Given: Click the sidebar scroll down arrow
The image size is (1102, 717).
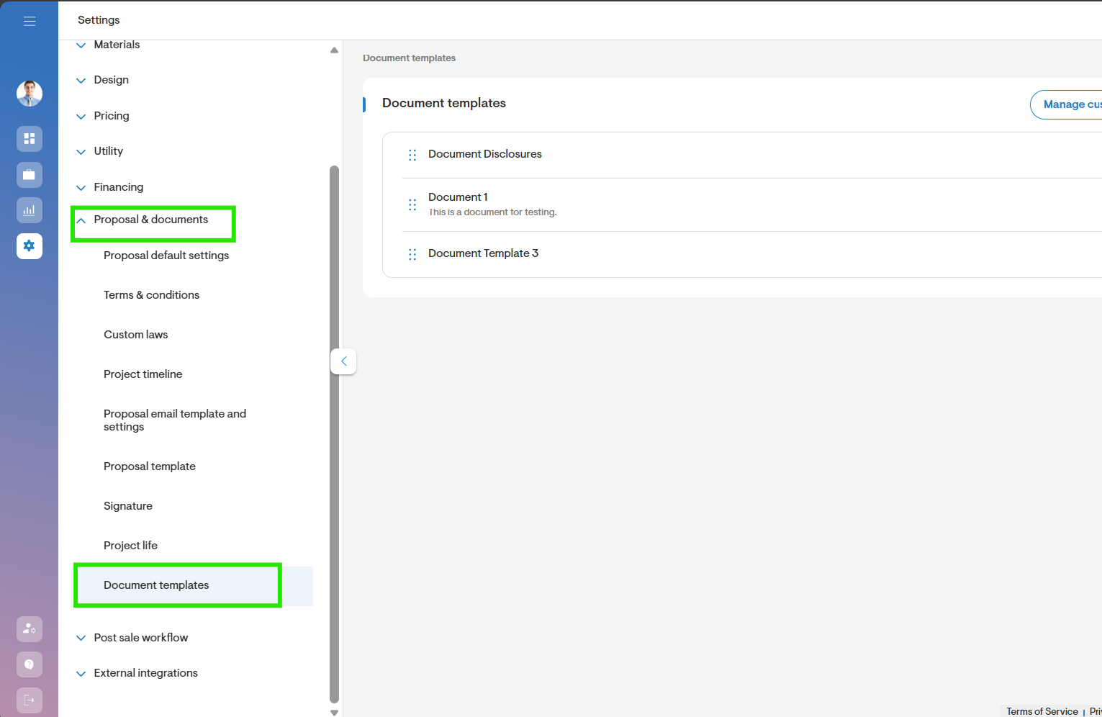Looking at the screenshot, I should click(334, 712).
